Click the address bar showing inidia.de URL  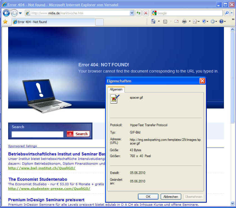click(80, 13)
